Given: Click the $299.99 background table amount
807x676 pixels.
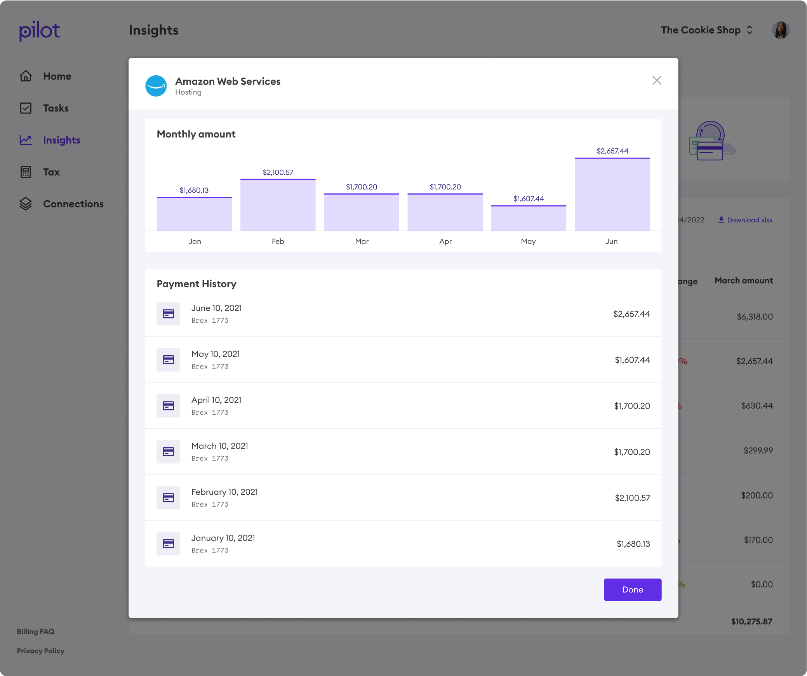Looking at the screenshot, I should click(758, 450).
